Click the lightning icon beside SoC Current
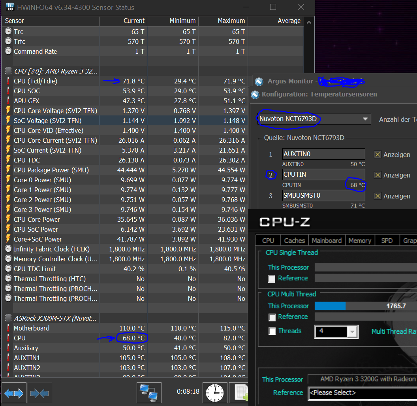The width and height of the screenshot is (417, 406). pos(8,150)
